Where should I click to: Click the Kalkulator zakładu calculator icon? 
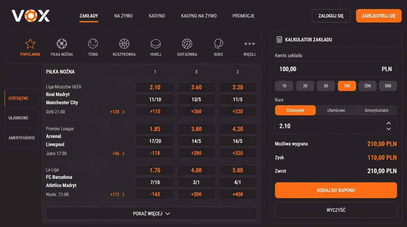pyautogui.click(x=279, y=40)
